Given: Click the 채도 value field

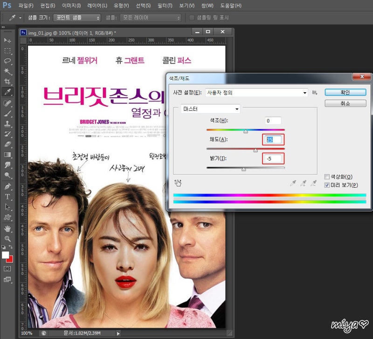Looking at the screenshot, I should tap(273, 140).
